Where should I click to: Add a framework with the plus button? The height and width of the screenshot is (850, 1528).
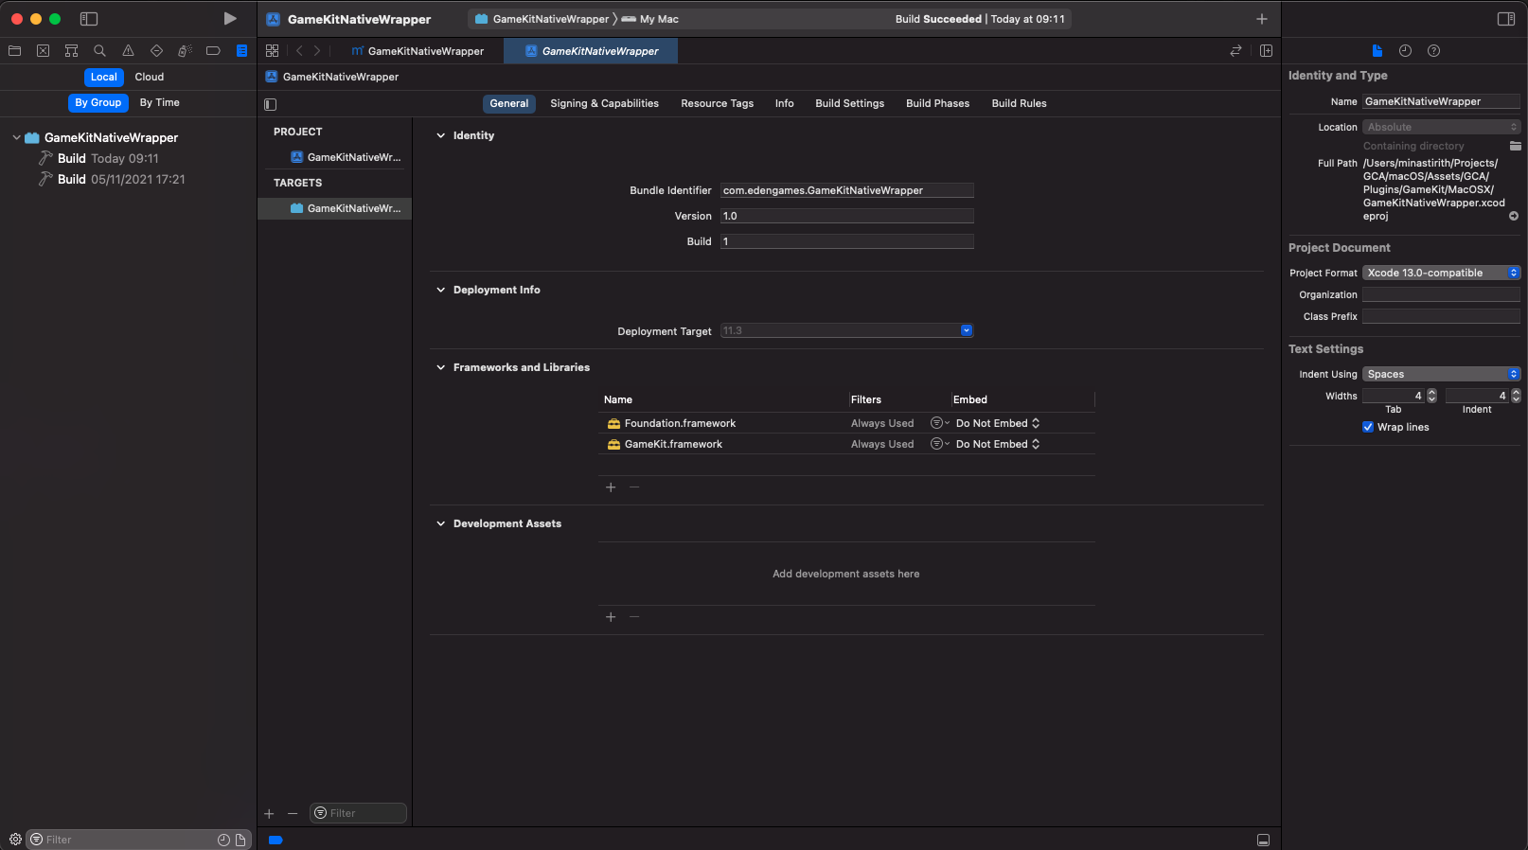tap(611, 487)
